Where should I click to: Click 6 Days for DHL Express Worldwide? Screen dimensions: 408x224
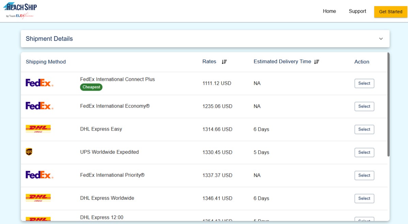coord(261,198)
